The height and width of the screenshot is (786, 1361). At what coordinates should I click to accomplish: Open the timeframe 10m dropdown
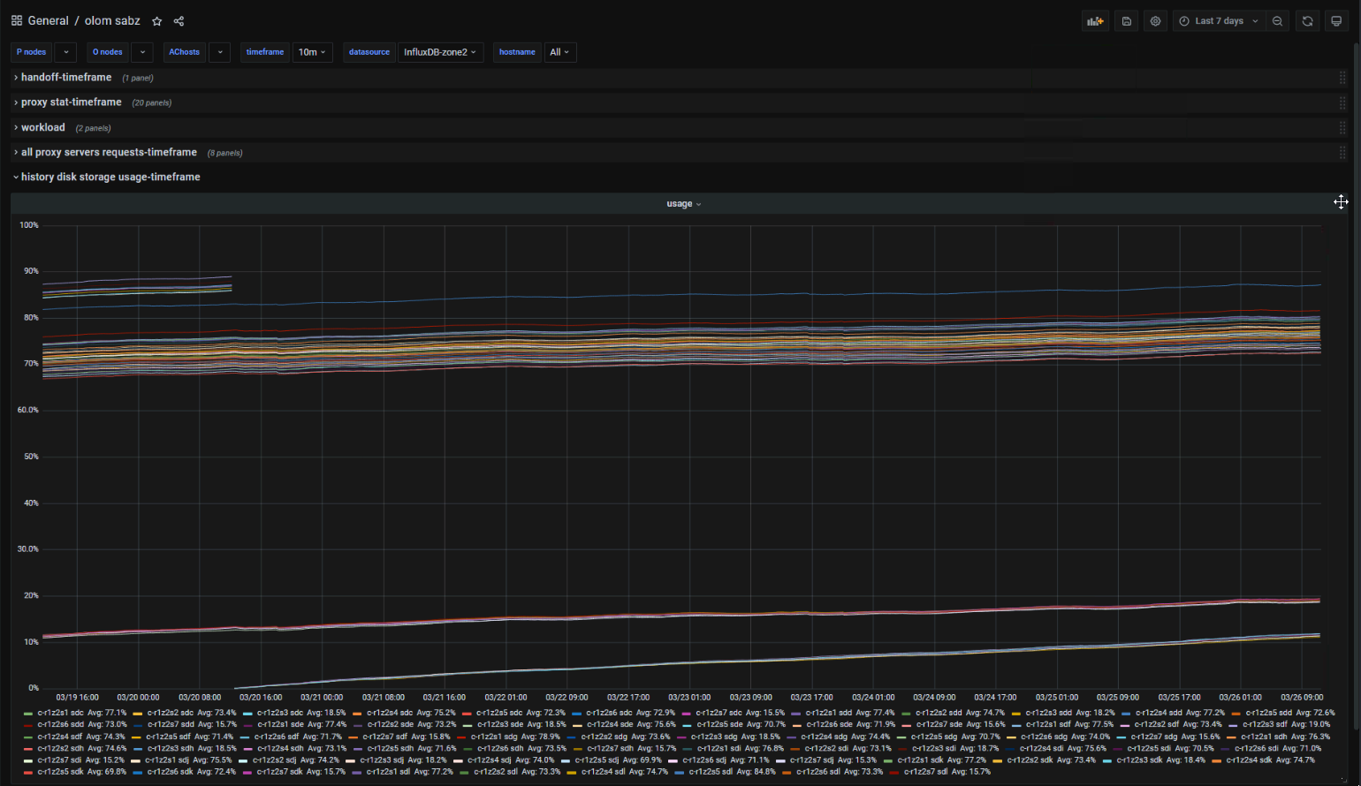tap(312, 52)
